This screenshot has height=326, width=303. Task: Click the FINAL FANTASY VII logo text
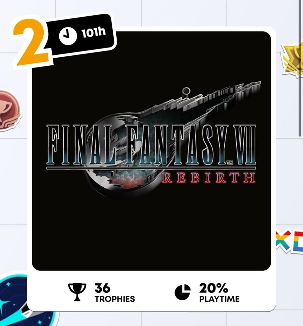pos(151,145)
